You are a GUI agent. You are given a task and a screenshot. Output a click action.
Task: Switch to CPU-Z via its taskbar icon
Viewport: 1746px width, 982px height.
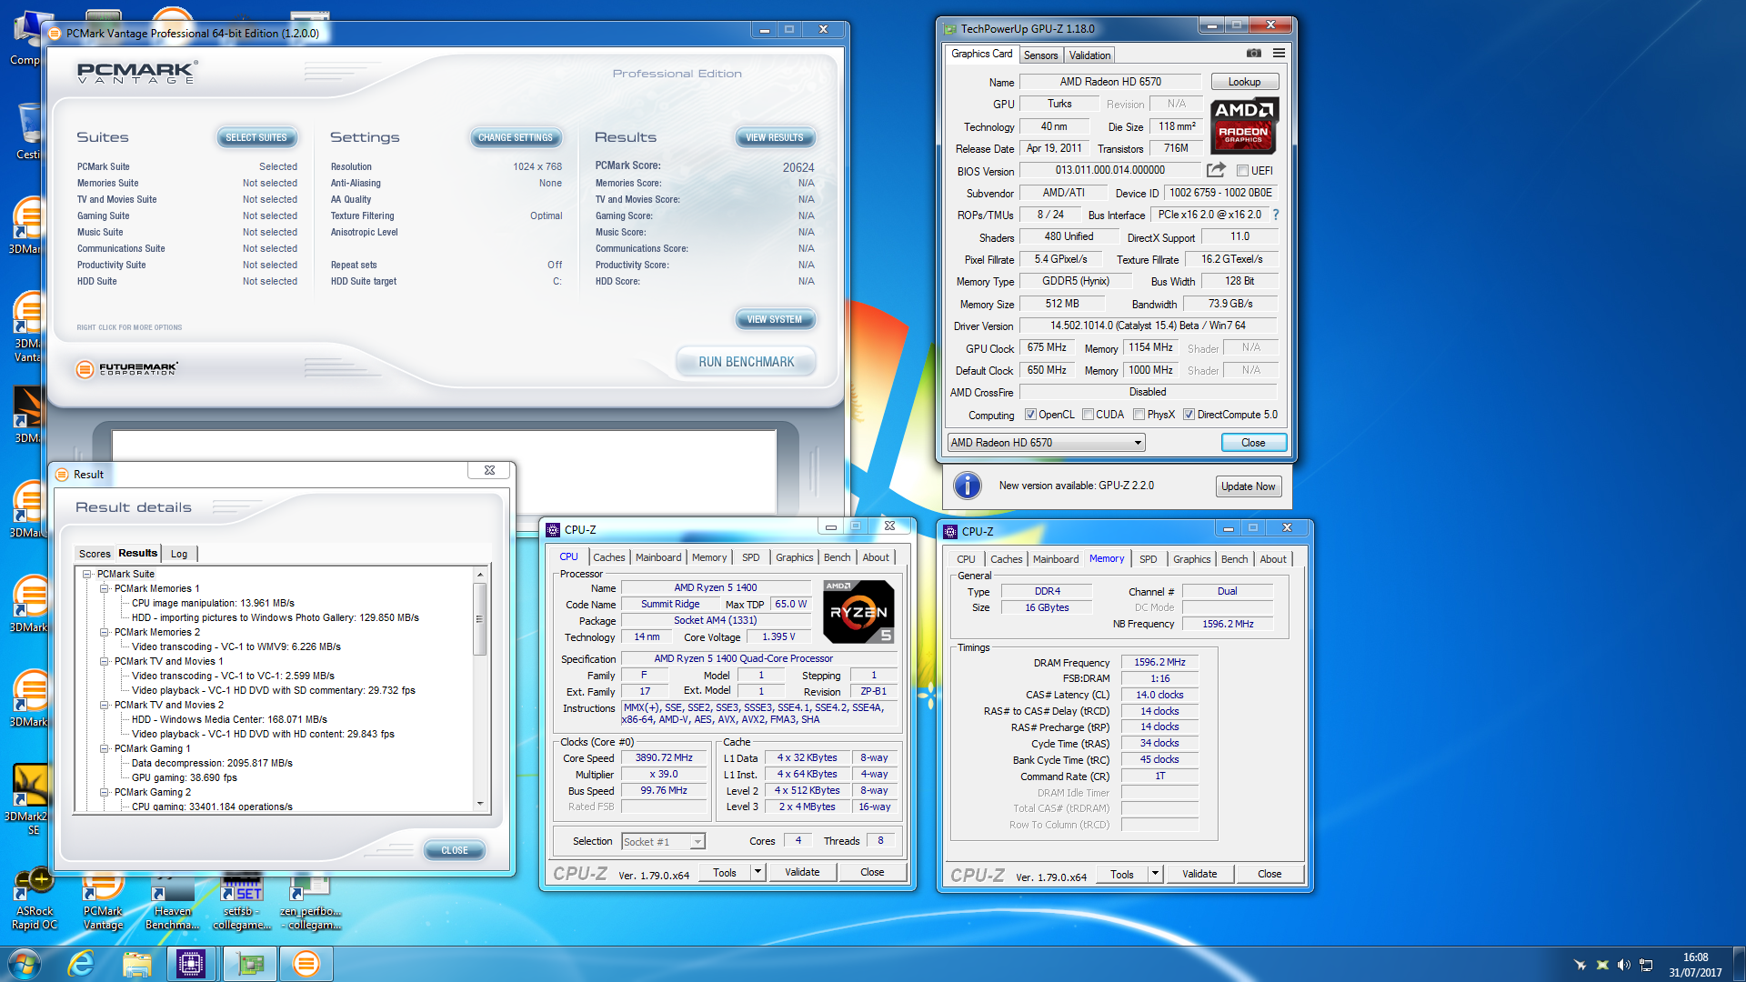(191, 964)
